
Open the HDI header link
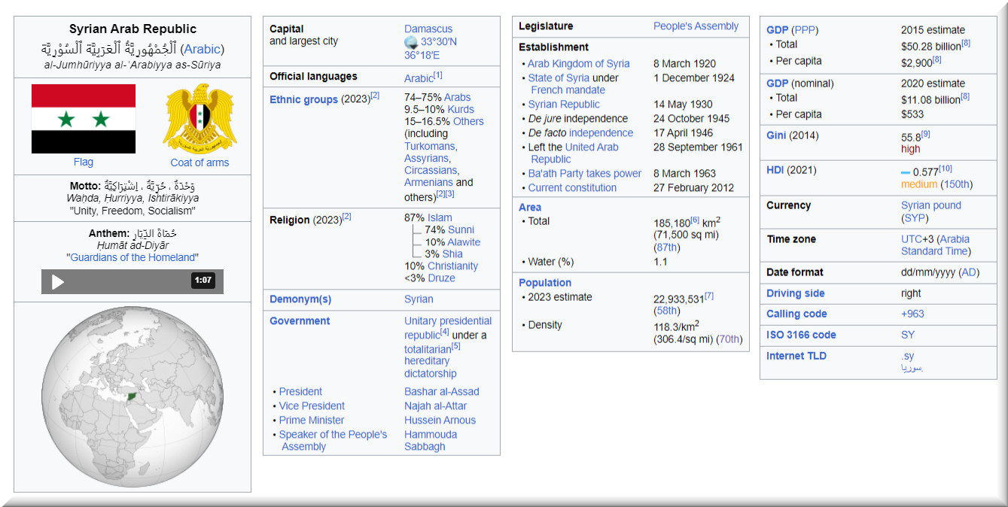pos(775,170)
